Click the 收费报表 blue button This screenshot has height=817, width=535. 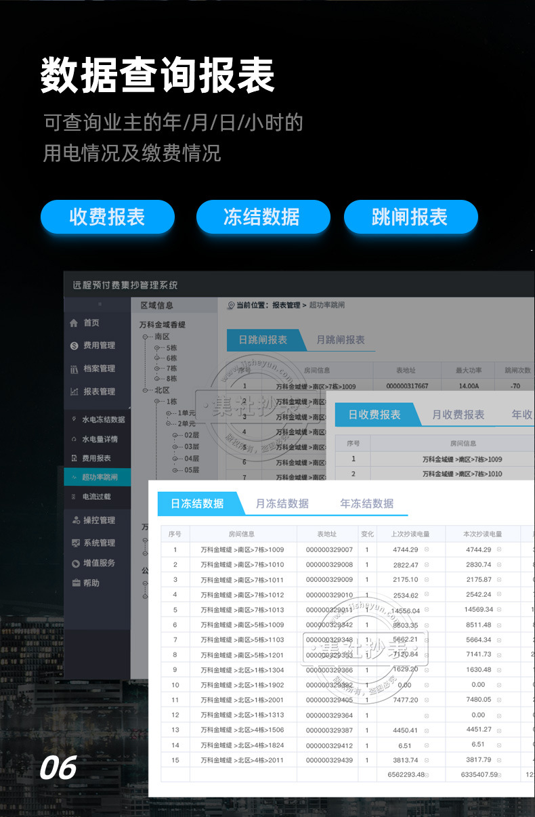point(108,217)
